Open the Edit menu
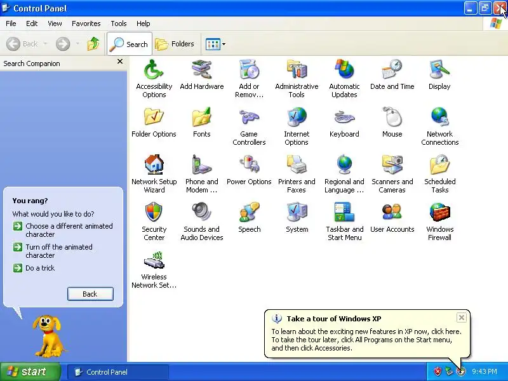This screenshot has width=508, height=381. [32, 23]
